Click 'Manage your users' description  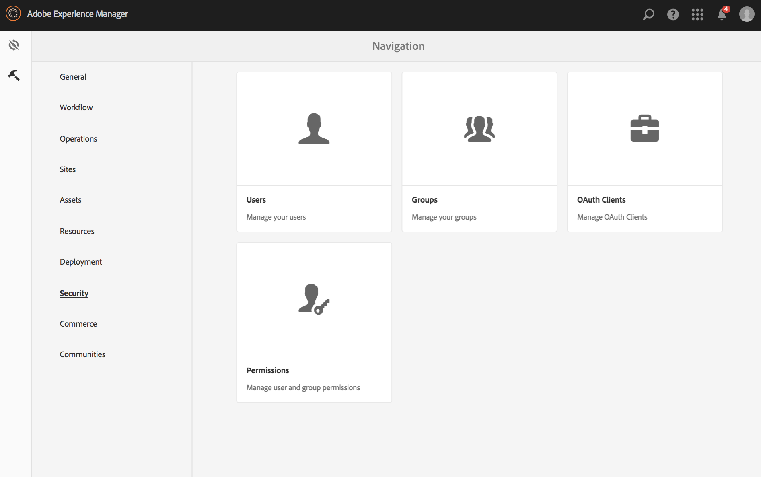point(276,217)
